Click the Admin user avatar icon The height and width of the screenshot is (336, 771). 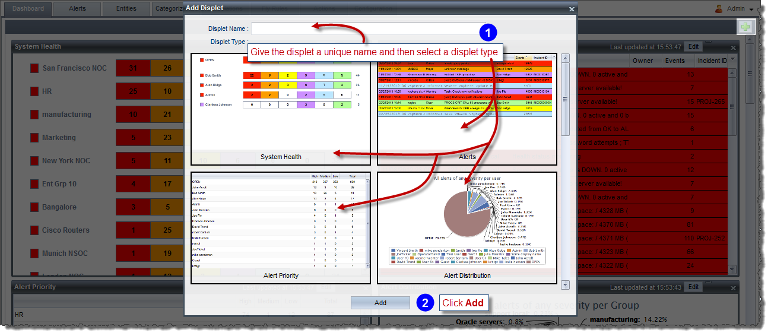(x=719, y=9)
